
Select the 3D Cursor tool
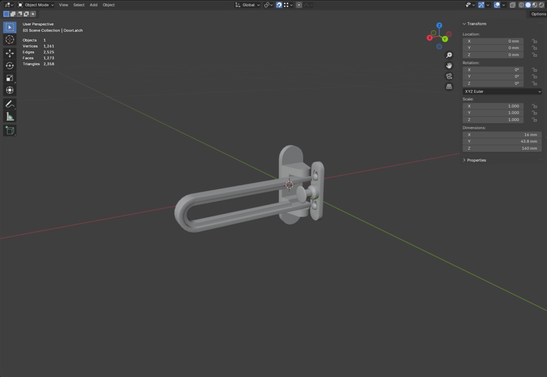tap(10, 39)
